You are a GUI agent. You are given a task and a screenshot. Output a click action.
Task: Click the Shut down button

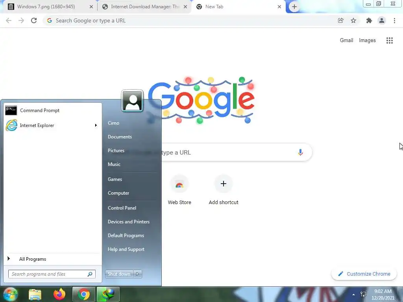tap(119, 274)
